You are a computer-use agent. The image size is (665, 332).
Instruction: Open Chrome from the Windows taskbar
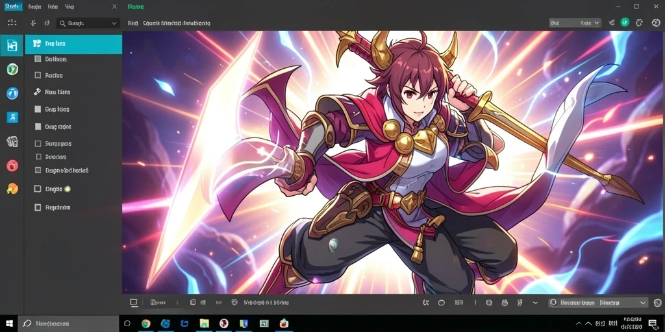click(146, 324)
